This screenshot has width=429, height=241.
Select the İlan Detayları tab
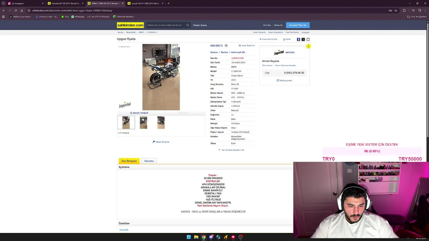coord(129,161)
